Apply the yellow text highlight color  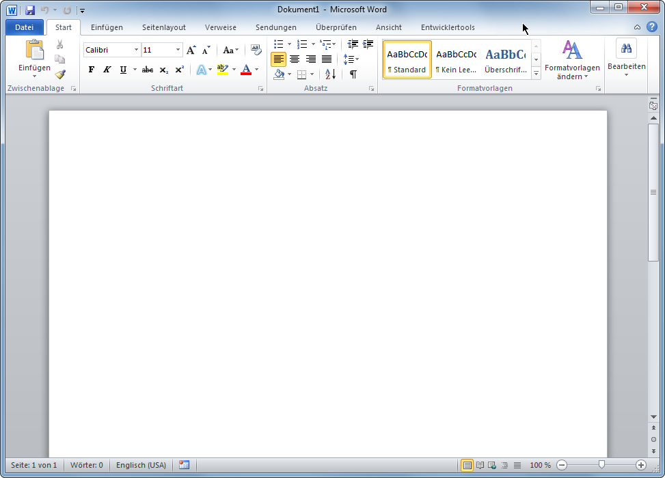point(222,70)
